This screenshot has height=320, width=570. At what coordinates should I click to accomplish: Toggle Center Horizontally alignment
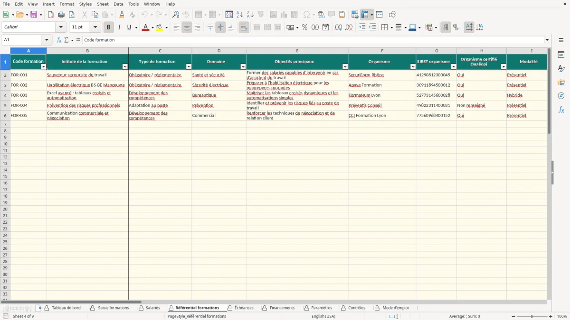pyautogui.click(x=187, y=27)
